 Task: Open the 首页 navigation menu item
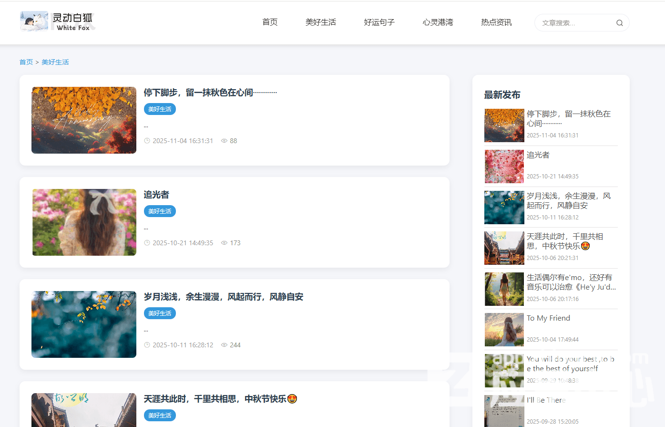[x=270, y=22]
